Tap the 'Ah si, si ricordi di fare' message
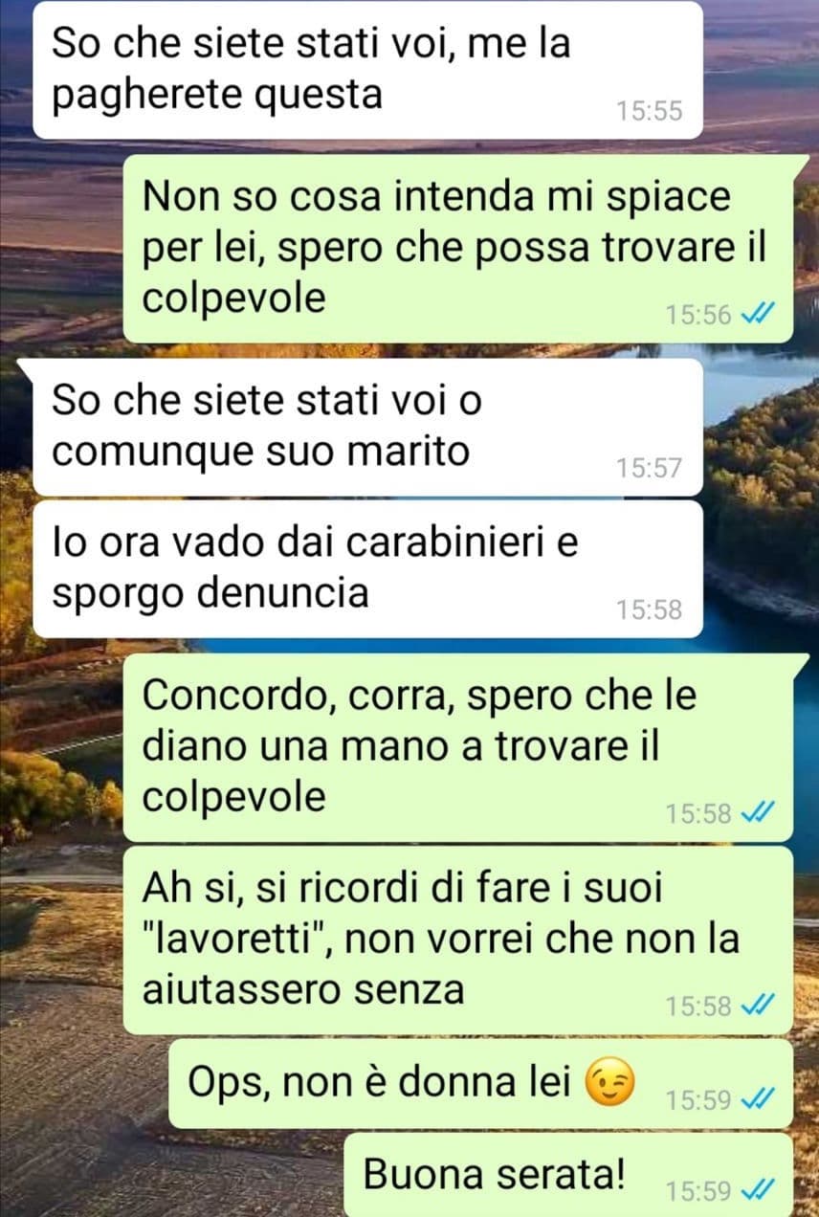The height and width of the screenshot is (1217, 819). (x=458, y=940)
